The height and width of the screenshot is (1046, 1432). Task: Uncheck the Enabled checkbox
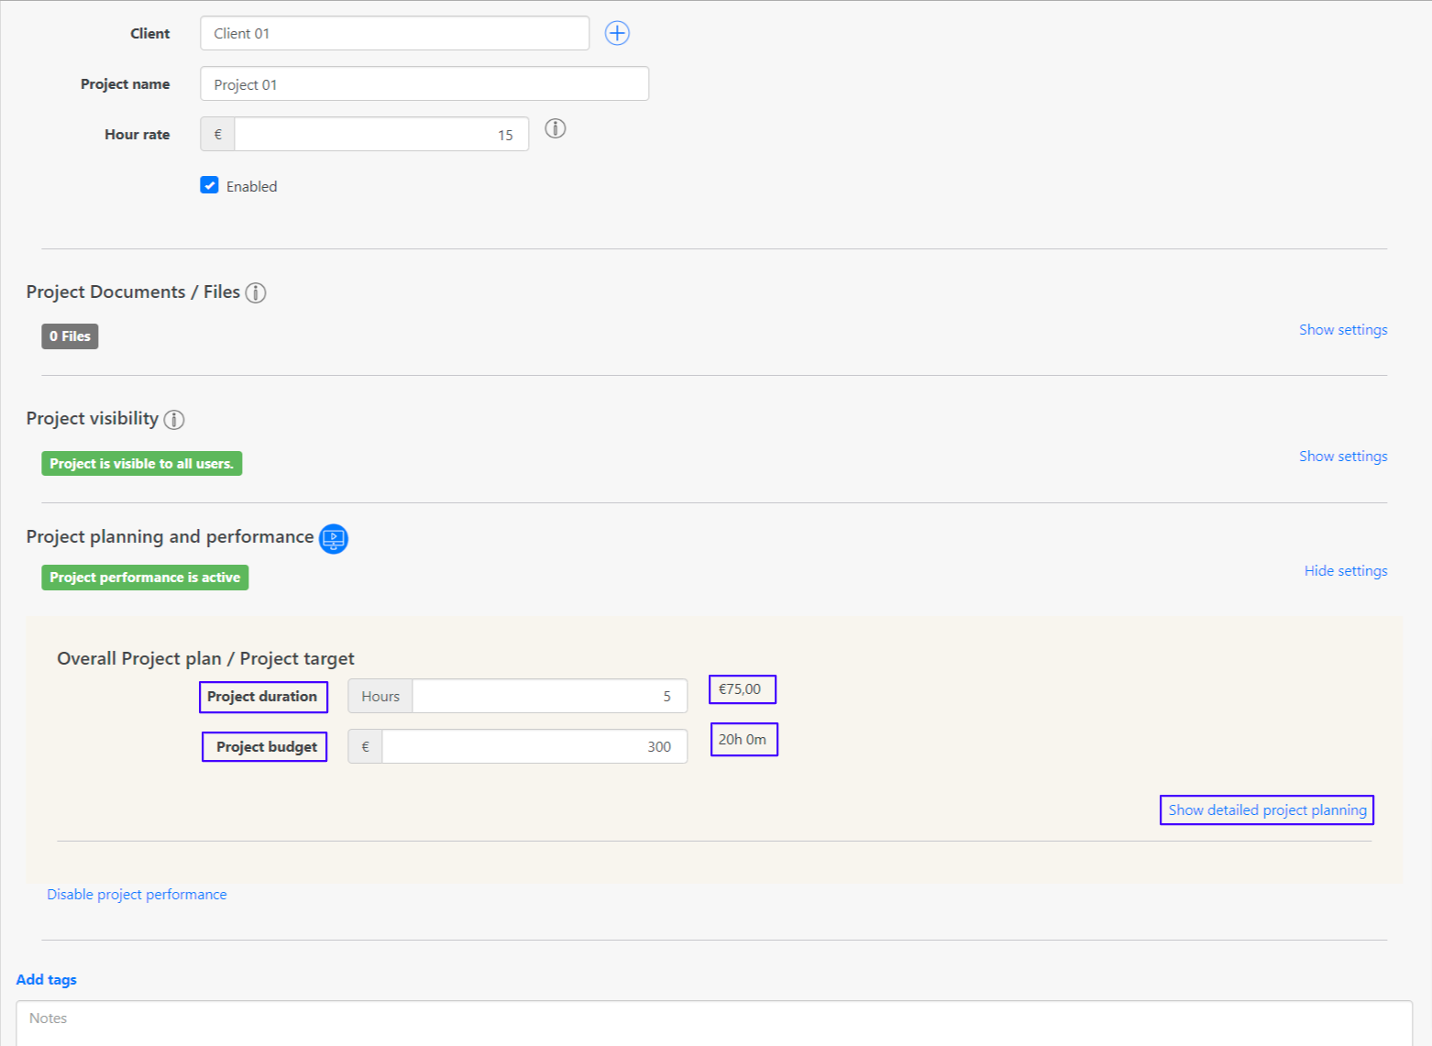209,185
